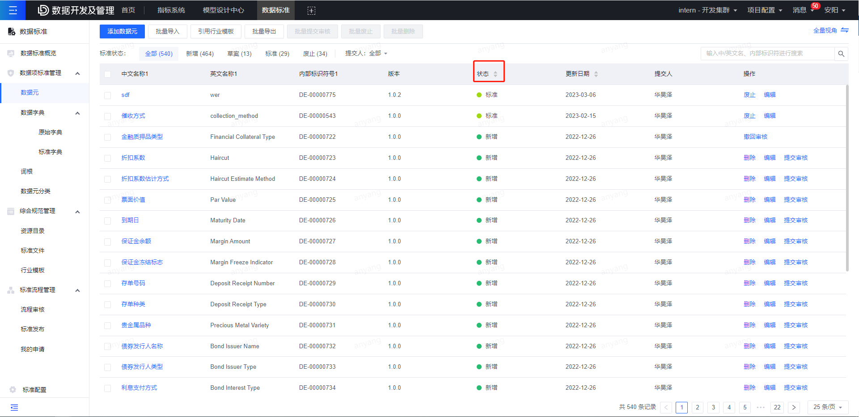Open 词根 in the sidebar
Viewport: 859px width, 417px height.
[27, 171]
